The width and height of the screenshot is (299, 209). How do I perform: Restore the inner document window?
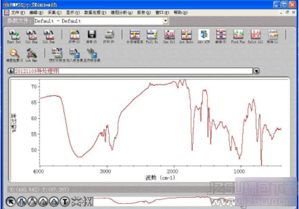pos(287,12)
